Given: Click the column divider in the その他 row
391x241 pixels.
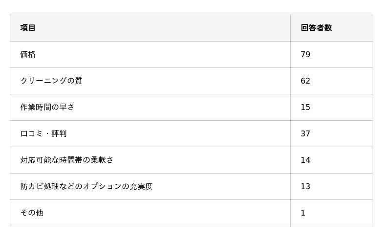Looking at the screenshot, I should point(290,213).
